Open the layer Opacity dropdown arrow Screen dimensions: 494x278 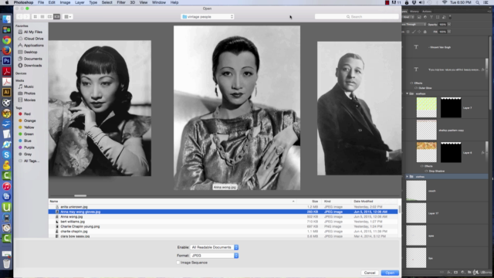[449, 24]
